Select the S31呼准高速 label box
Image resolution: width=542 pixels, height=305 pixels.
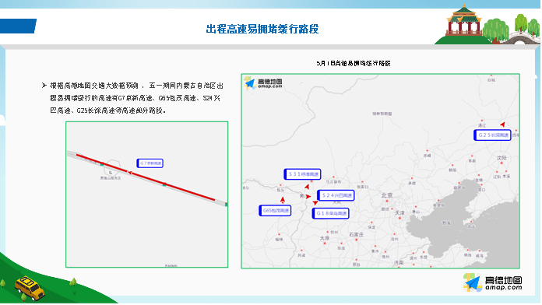[x=302, y=174]
